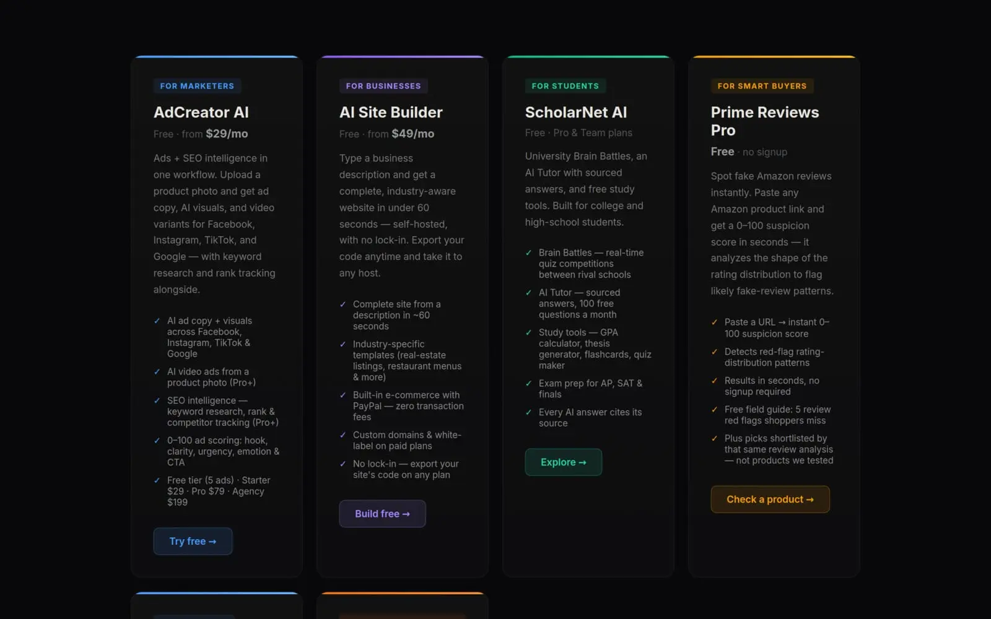Click Check a product button

click(x=770, y=500)
